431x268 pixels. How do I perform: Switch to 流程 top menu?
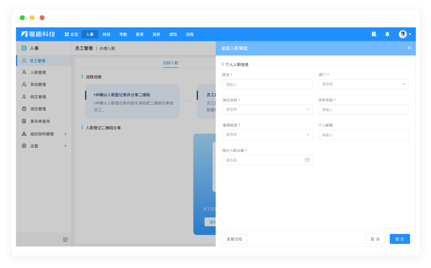click(190, 34)
